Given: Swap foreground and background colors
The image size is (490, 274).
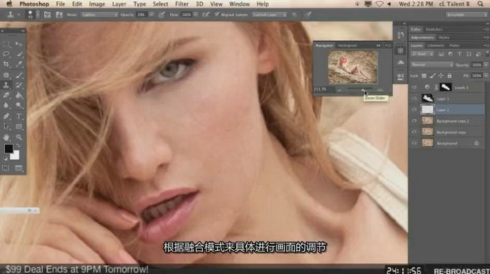Looking at the screenshot, I should [18, 146].
